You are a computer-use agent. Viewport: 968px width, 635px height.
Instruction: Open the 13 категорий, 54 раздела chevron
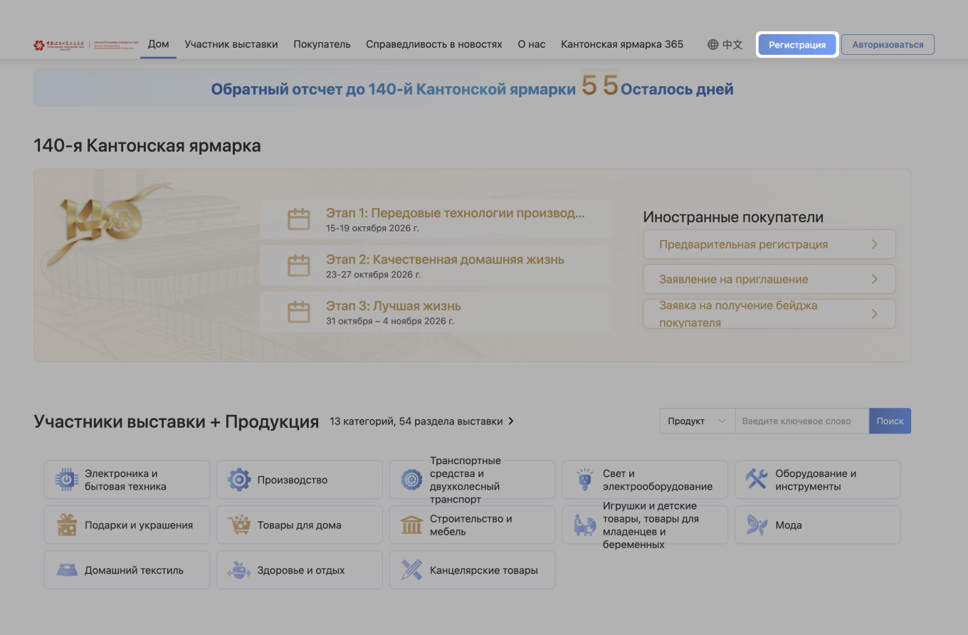(x=510, y=421)
